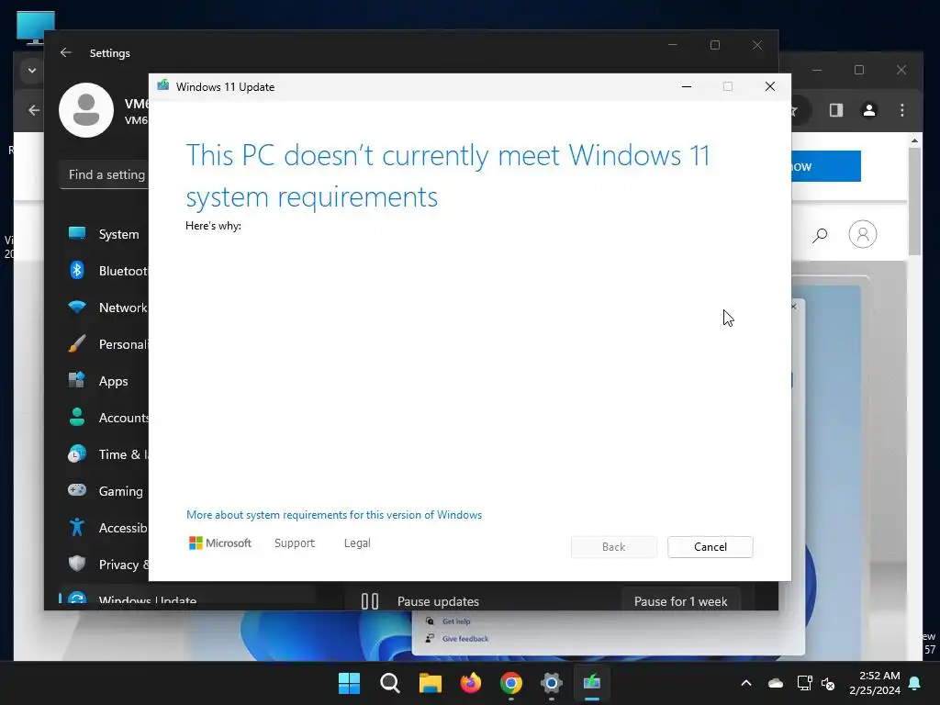This screenshot has height=705, width=940.
Task: Click the sign-in account icon on webpage
Action: pyautogui.click(x=863, y=234)
